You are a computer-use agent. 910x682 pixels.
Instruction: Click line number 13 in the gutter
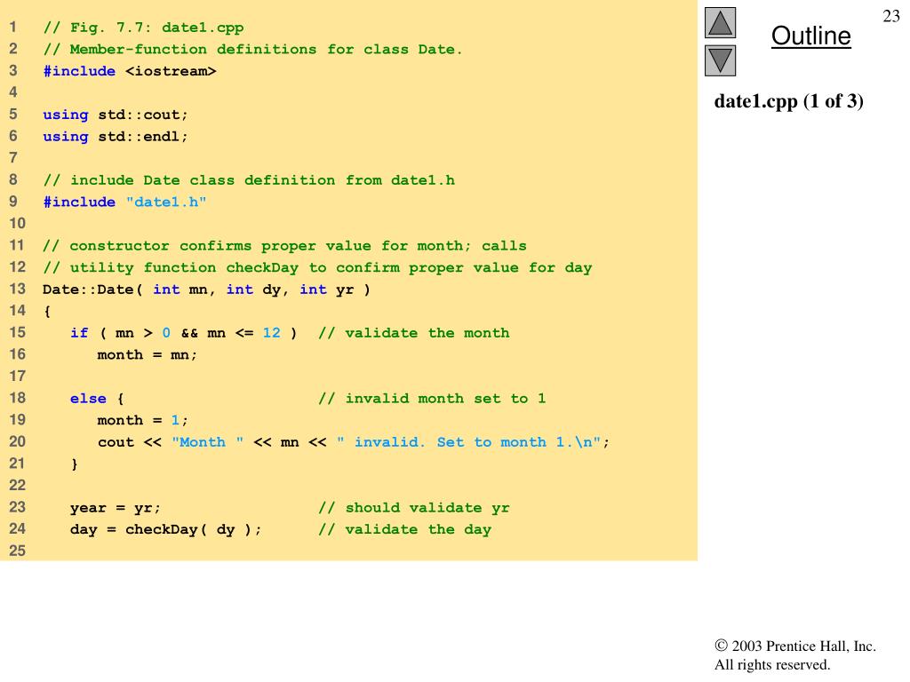tap(18, 289)
